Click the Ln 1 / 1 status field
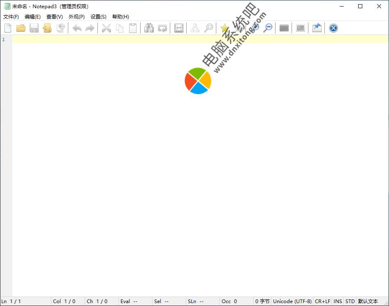Viewport: 389px width, 306px height. click(26, 301)
